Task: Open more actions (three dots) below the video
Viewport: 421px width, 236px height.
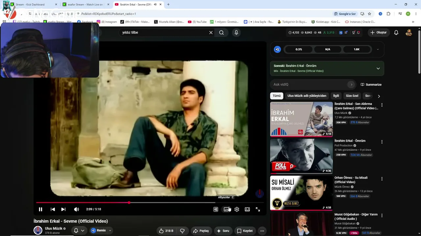Action: pos(262,231)
